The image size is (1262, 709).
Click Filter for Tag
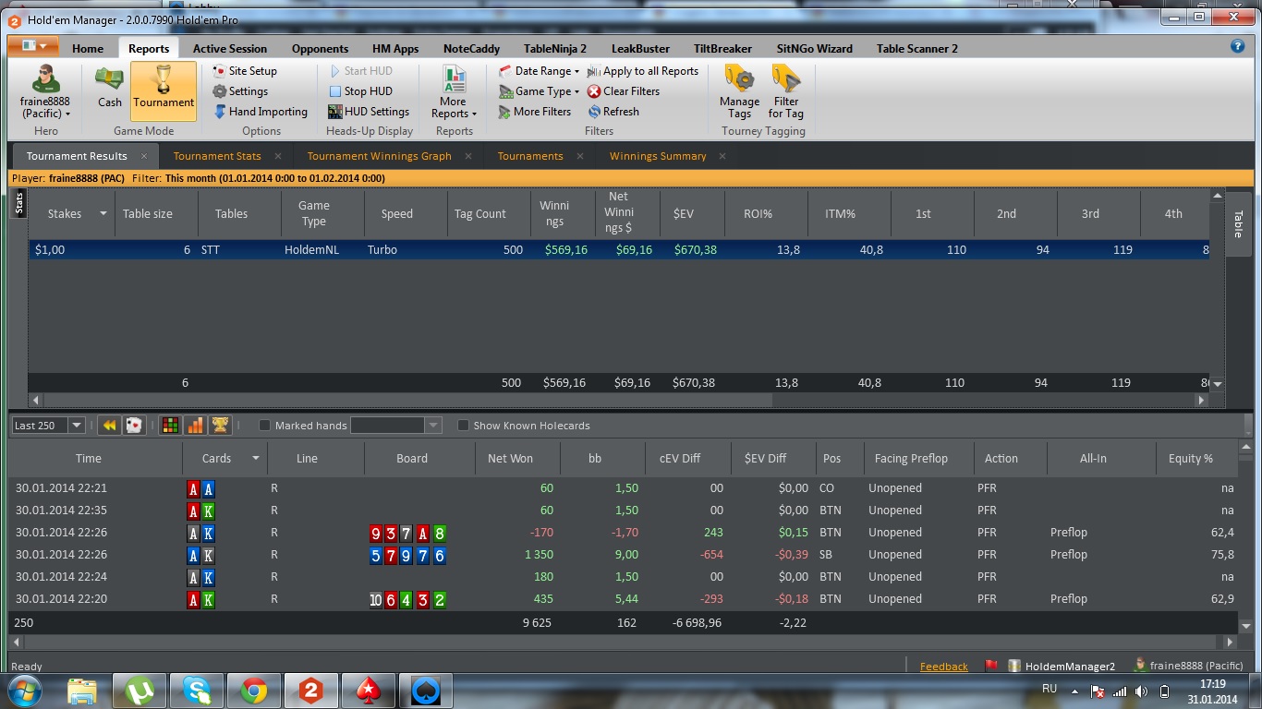pos(786,92)
